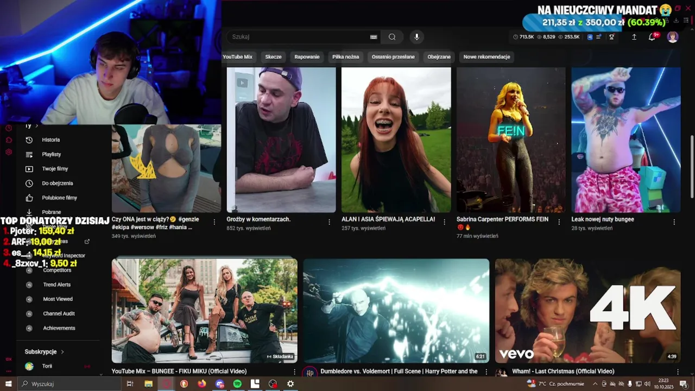Open the weather widget 7°C Cz. pochmurnie
The width and height of the screenshot is (695, 391).
555,384
